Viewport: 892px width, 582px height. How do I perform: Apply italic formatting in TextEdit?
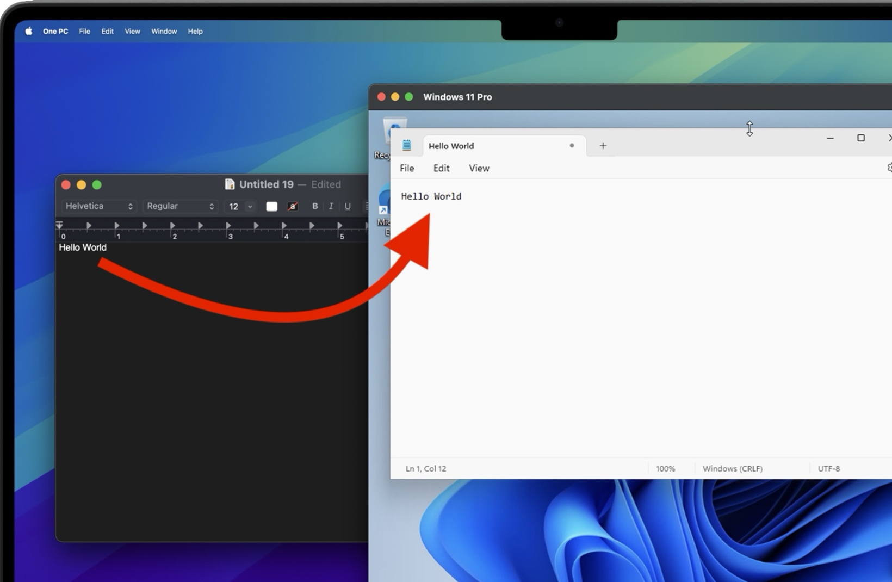point(331,206)
